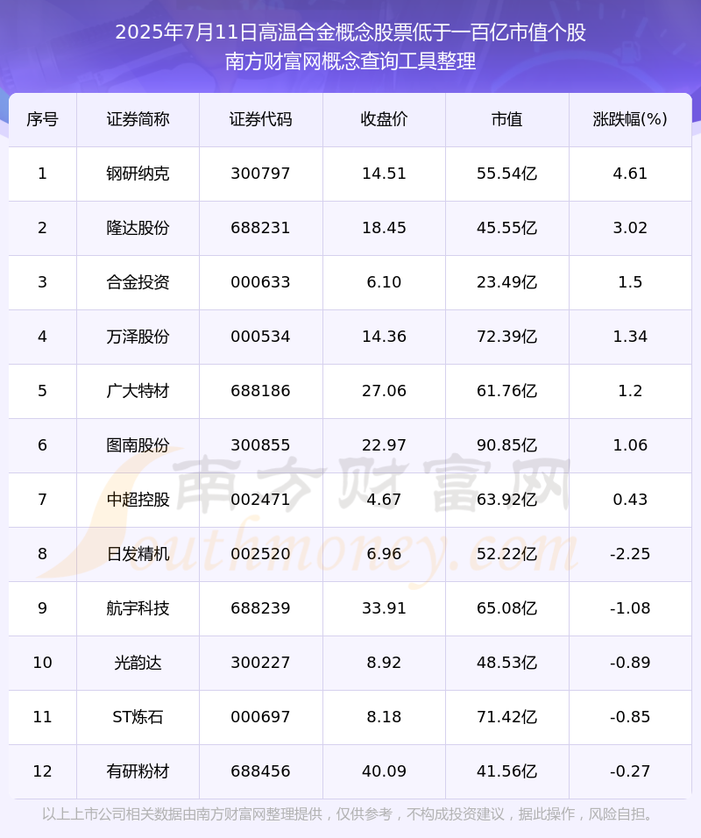This screenshot has height=838, width=701.
Task: Click change value 1.06
Action: 631,445
